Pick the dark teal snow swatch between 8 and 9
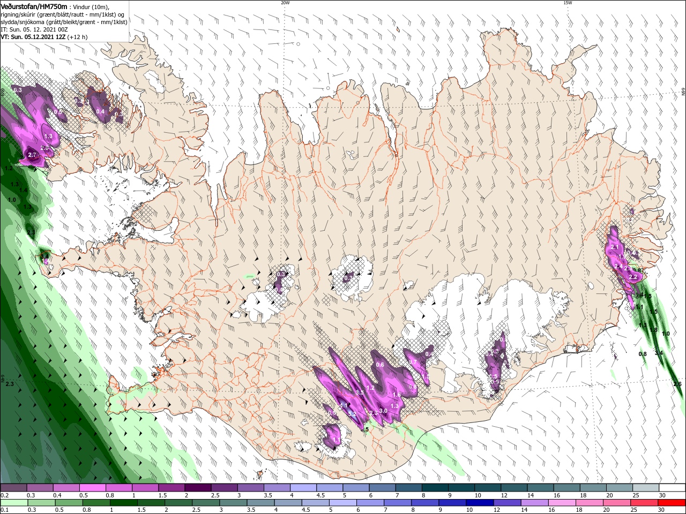The height and width of the screenshot is (514, 686). click(435, 488)
